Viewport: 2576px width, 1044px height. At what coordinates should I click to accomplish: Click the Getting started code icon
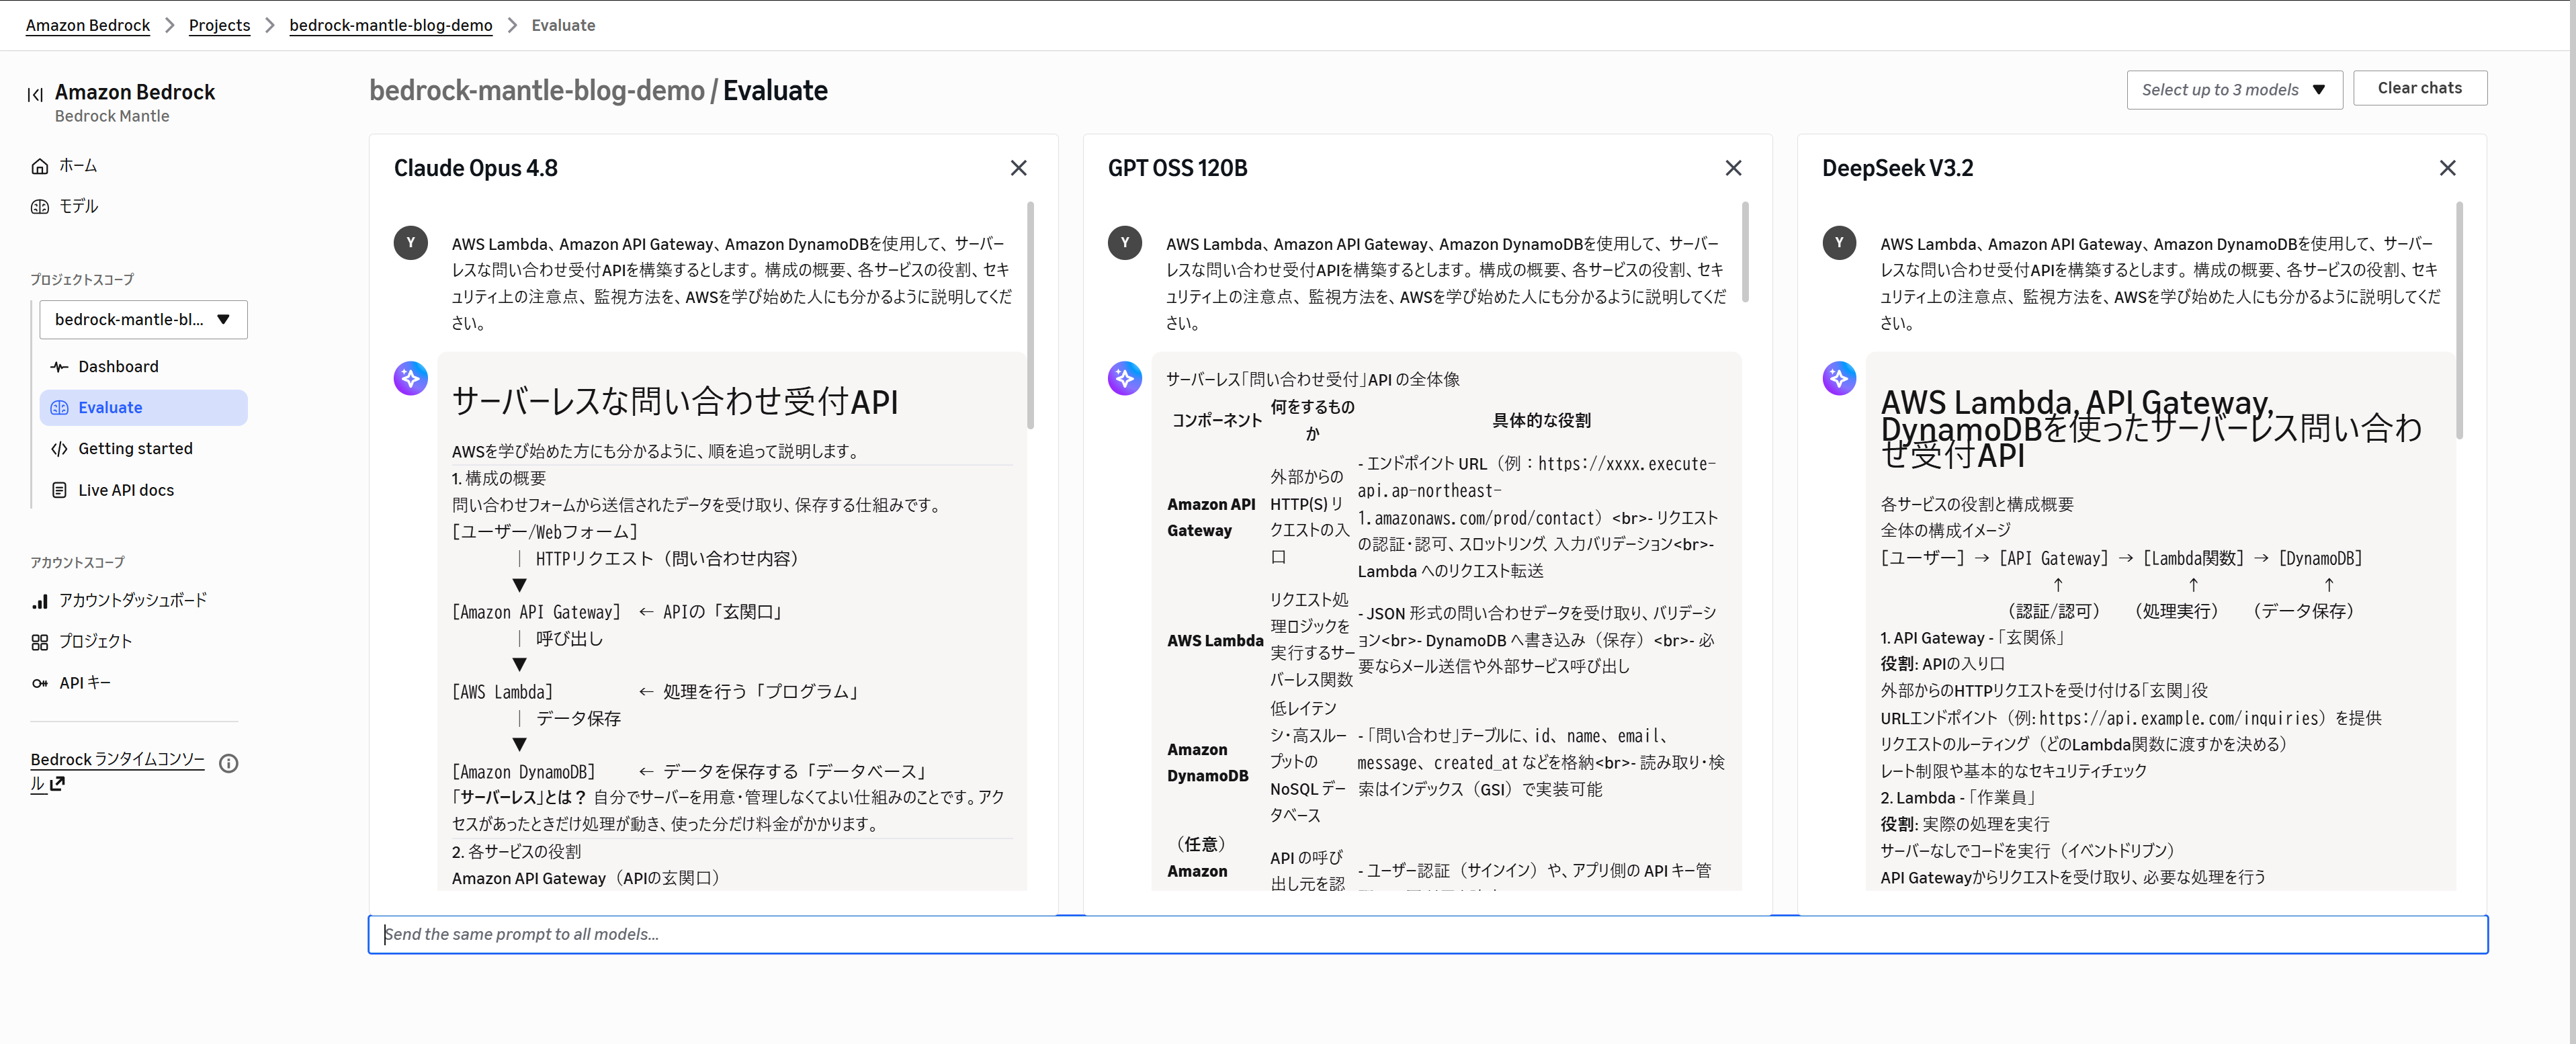pyautogui.click(x=59, y=448)
